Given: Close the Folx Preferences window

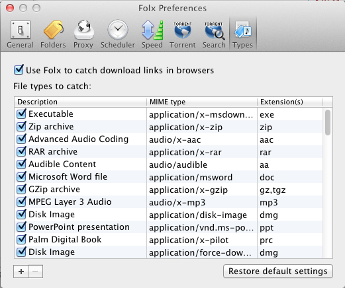Looking at the screenshot, I should coord(10,8).
